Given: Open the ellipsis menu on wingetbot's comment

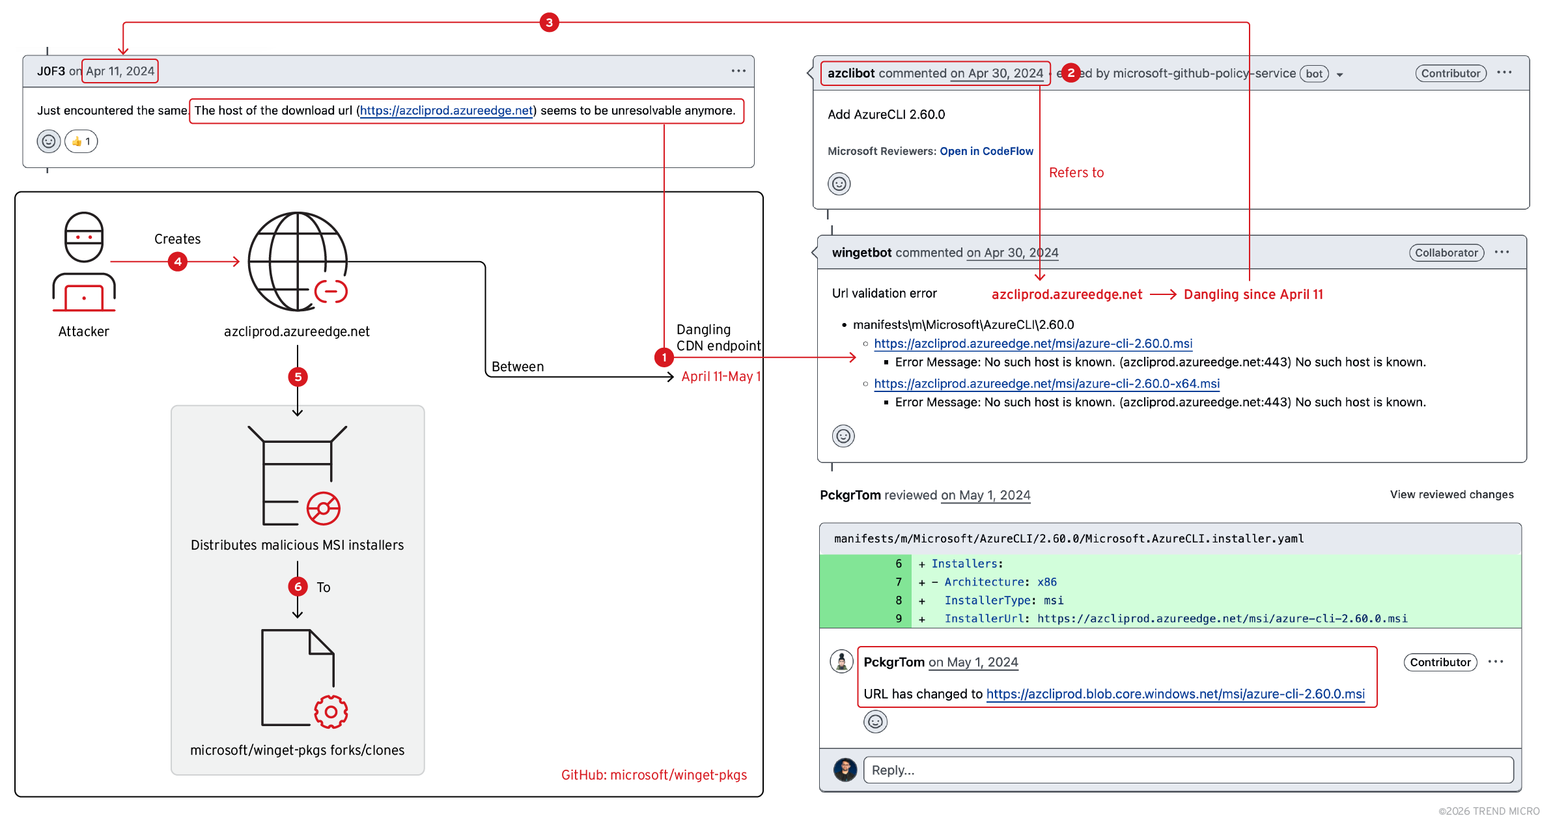Looking at the screenshot, I should [1502, 253].
